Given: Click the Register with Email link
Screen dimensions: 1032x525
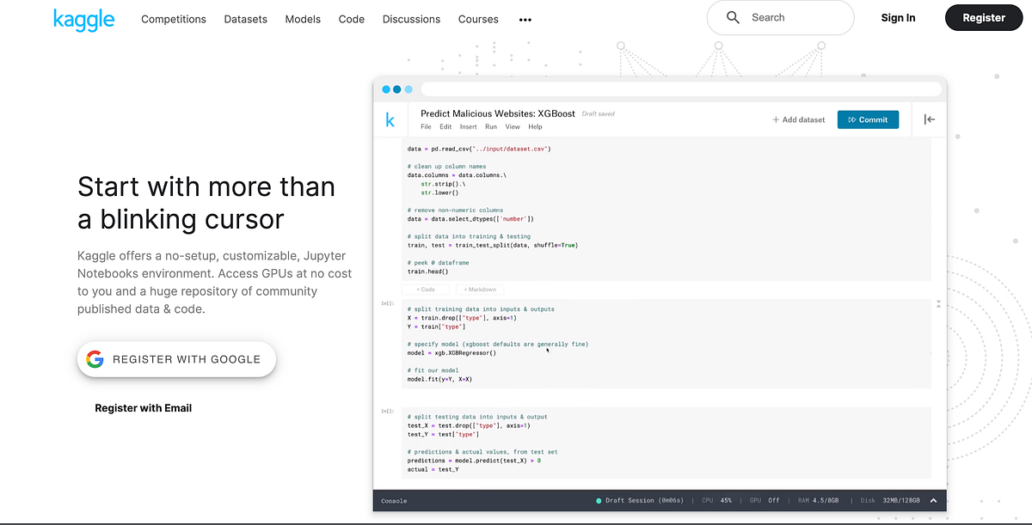Looking at the screenshot, I should [x=143, y=407].
